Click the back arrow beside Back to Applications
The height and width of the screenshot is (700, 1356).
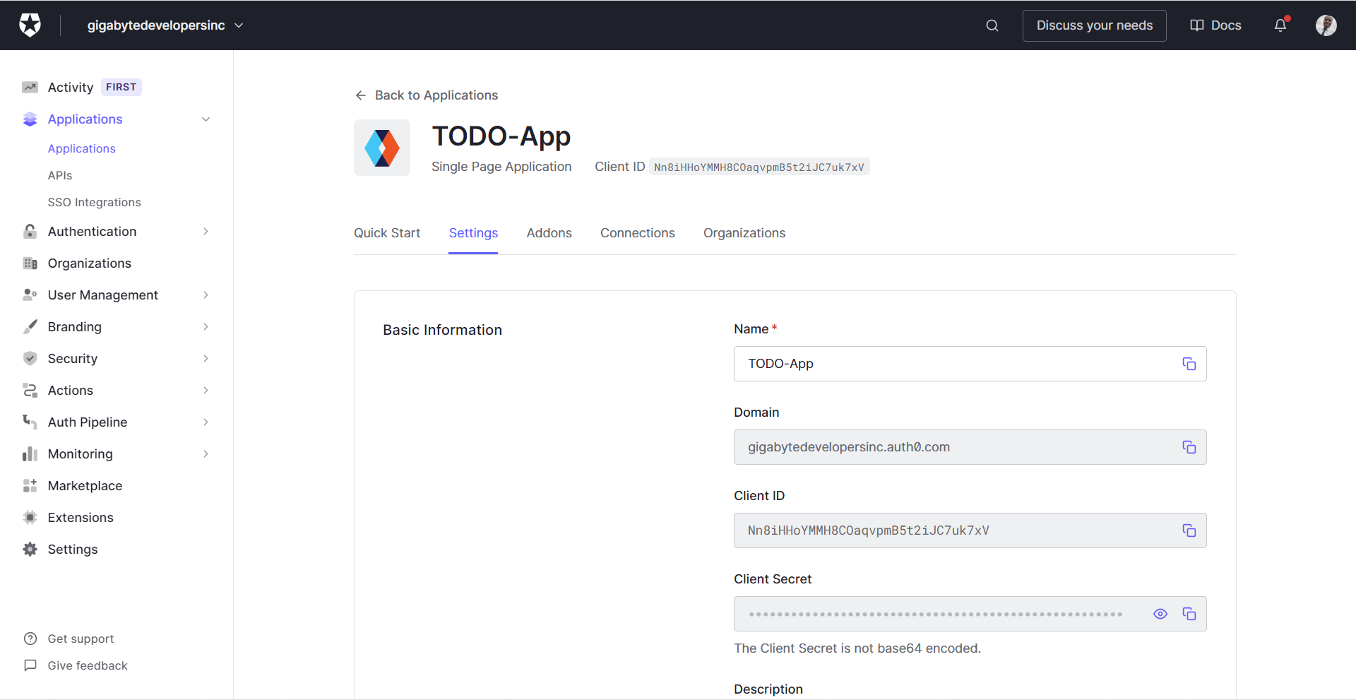click(361, 95)
